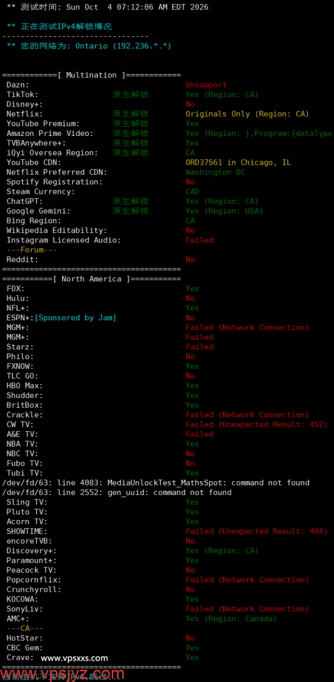Select "Washington DC" Netflix CDN value
This screenshot has width=334, height=682.
215,172
